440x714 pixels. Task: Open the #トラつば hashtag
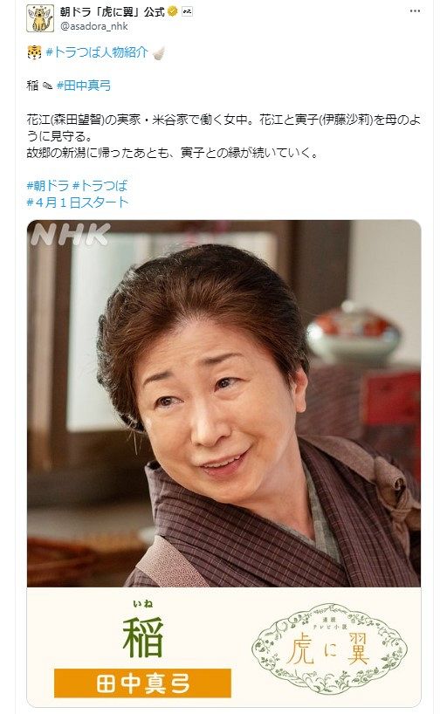(x=100, y=185)
